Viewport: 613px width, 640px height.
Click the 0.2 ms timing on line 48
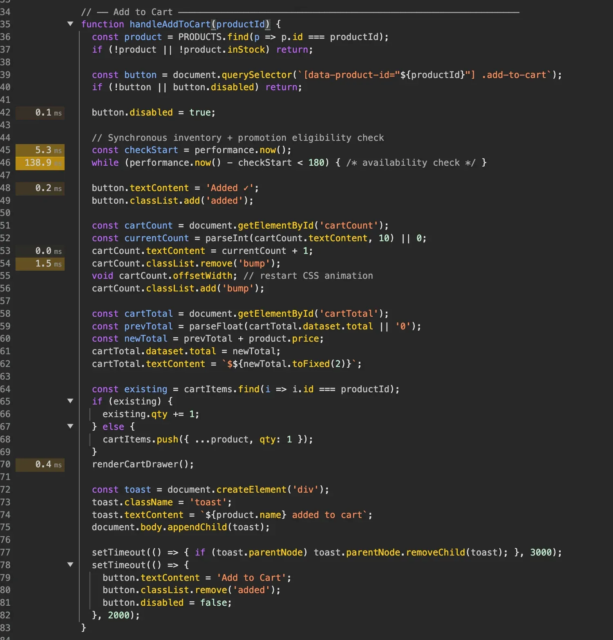click(40, 188)
